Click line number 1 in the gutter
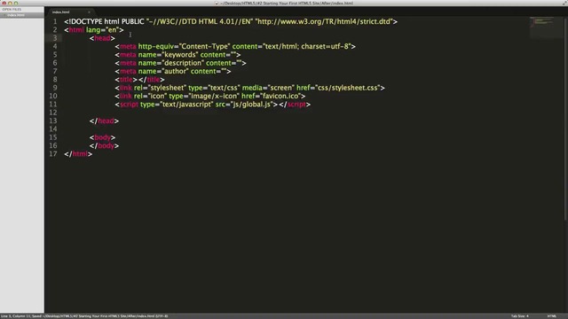The height and width of the screenshot is (319, 568). 55,21
